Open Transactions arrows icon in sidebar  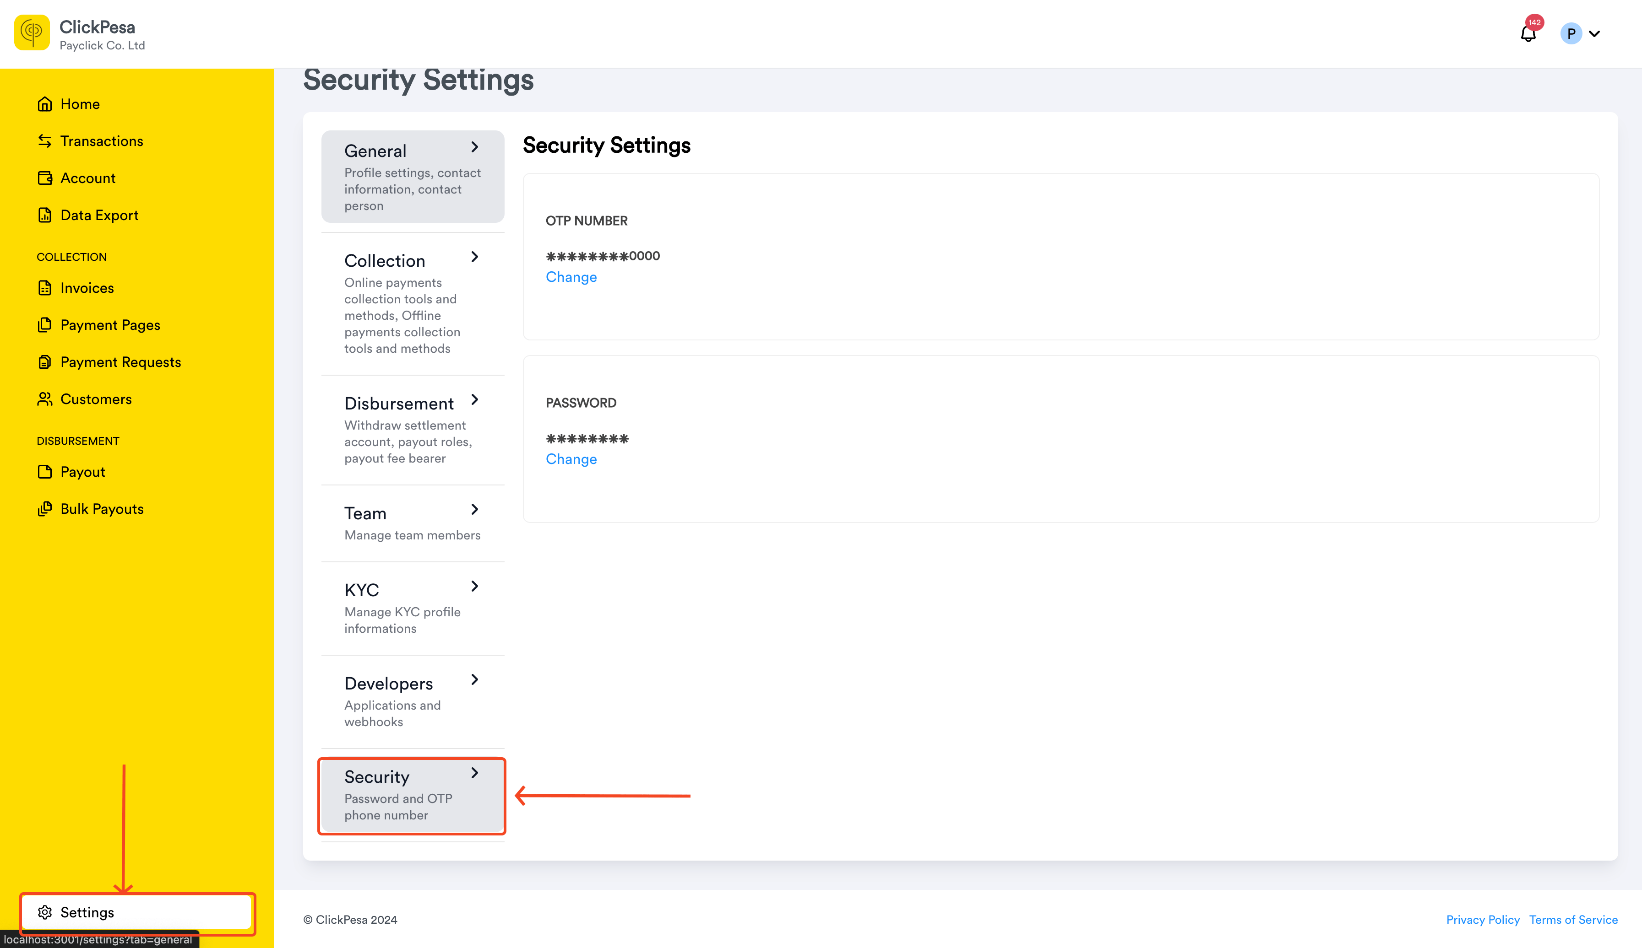(x=45, y=141)
